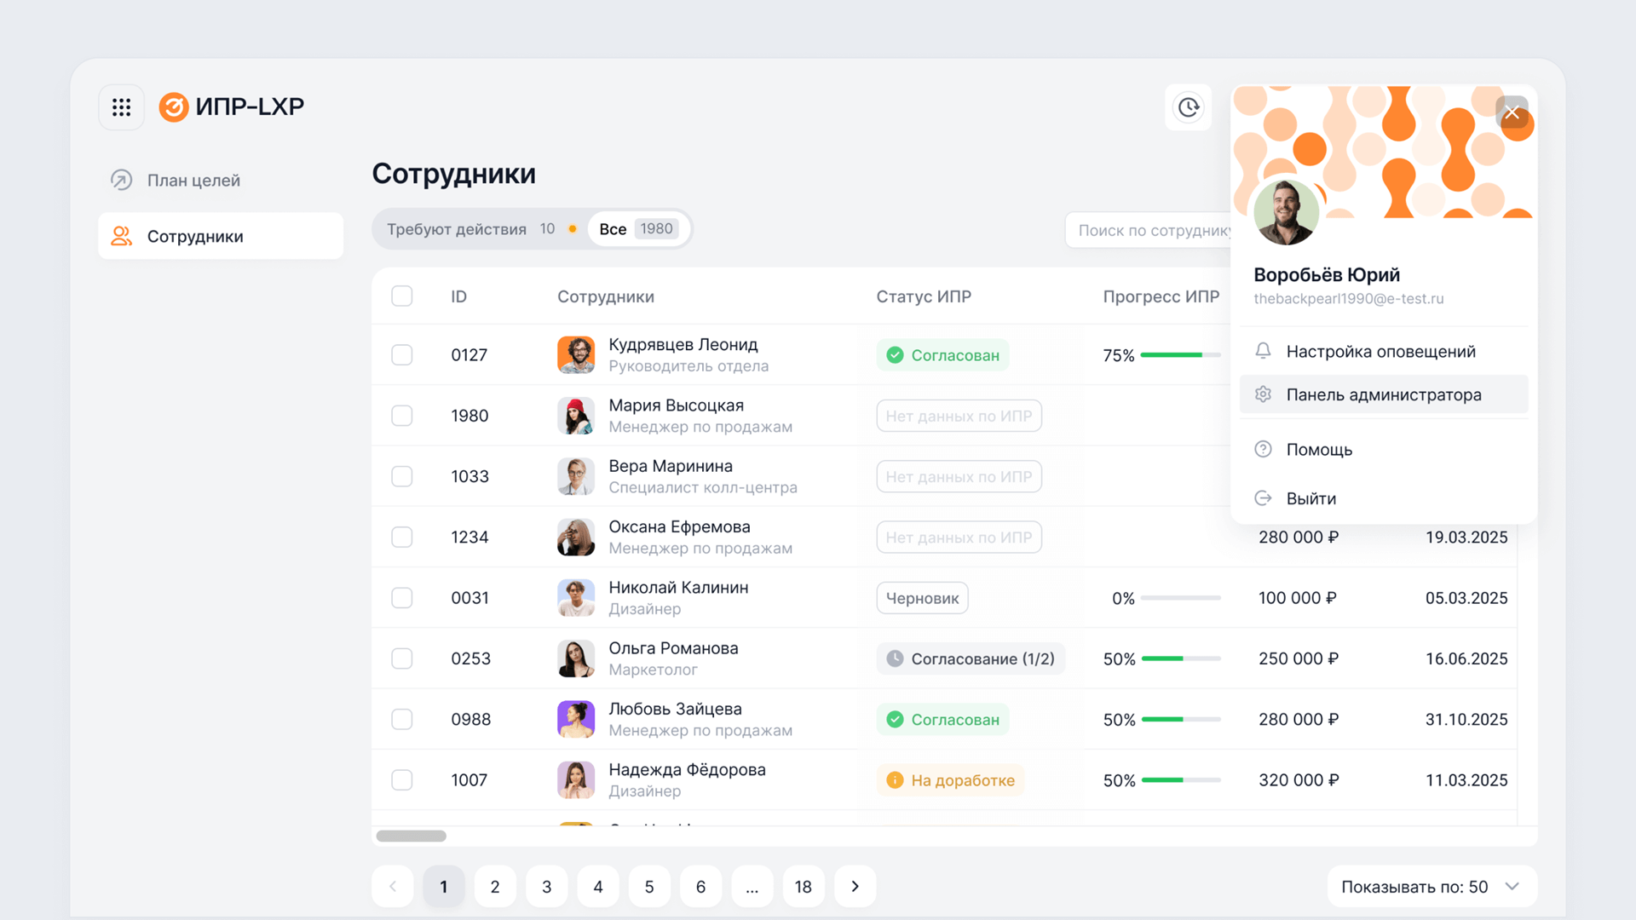Viewport: 1636px width, 920px height.
Task: Click Николай Калинин 0% progress bar
Action: coord(1180,598)
